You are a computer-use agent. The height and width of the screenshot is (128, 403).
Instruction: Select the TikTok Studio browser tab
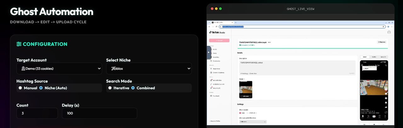click(222, 23)
